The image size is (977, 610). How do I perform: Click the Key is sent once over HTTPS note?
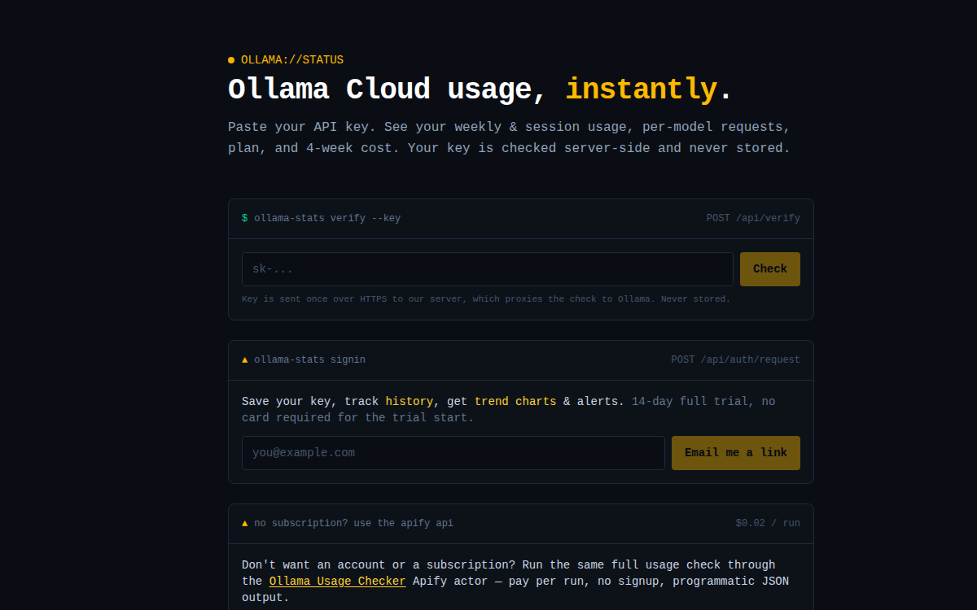coord(486,299)
